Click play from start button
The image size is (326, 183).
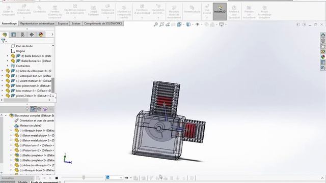(44, 178)
